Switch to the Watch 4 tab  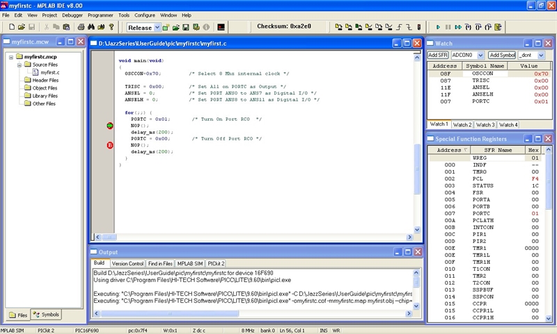508,125
